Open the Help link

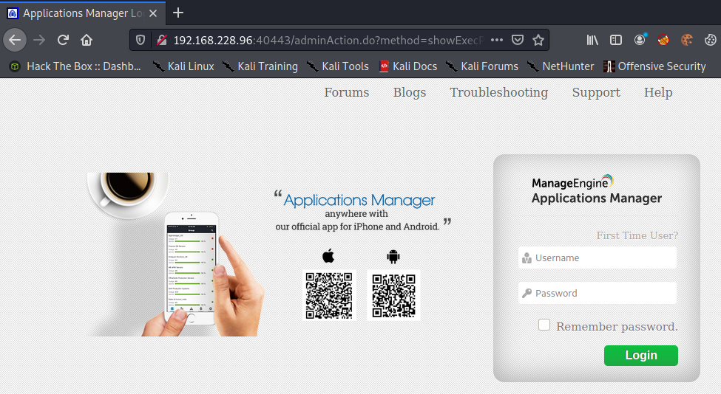[658, 92]
